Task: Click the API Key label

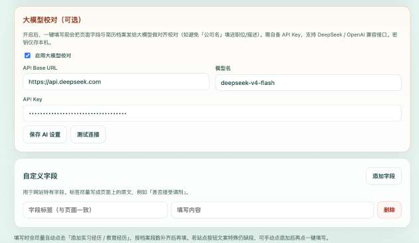Action: (33, 99)
